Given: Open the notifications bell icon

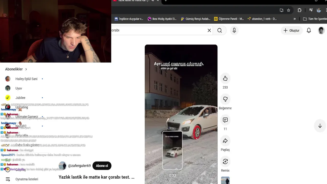Looking at the screenshot, I should point(309,30).
